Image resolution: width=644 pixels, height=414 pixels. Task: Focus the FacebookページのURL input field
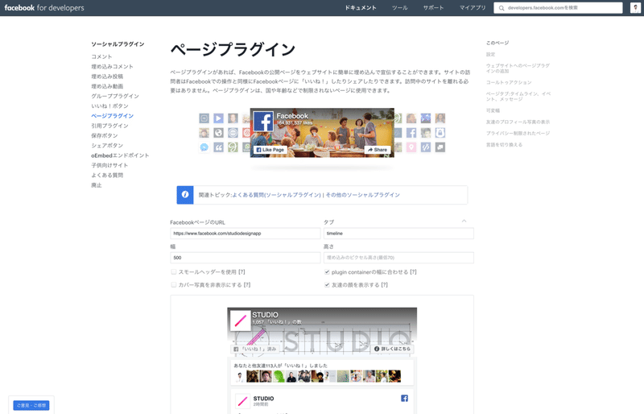click(246, 233)
